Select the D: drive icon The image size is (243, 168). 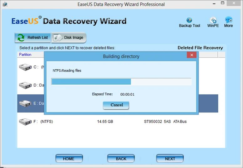25,85
